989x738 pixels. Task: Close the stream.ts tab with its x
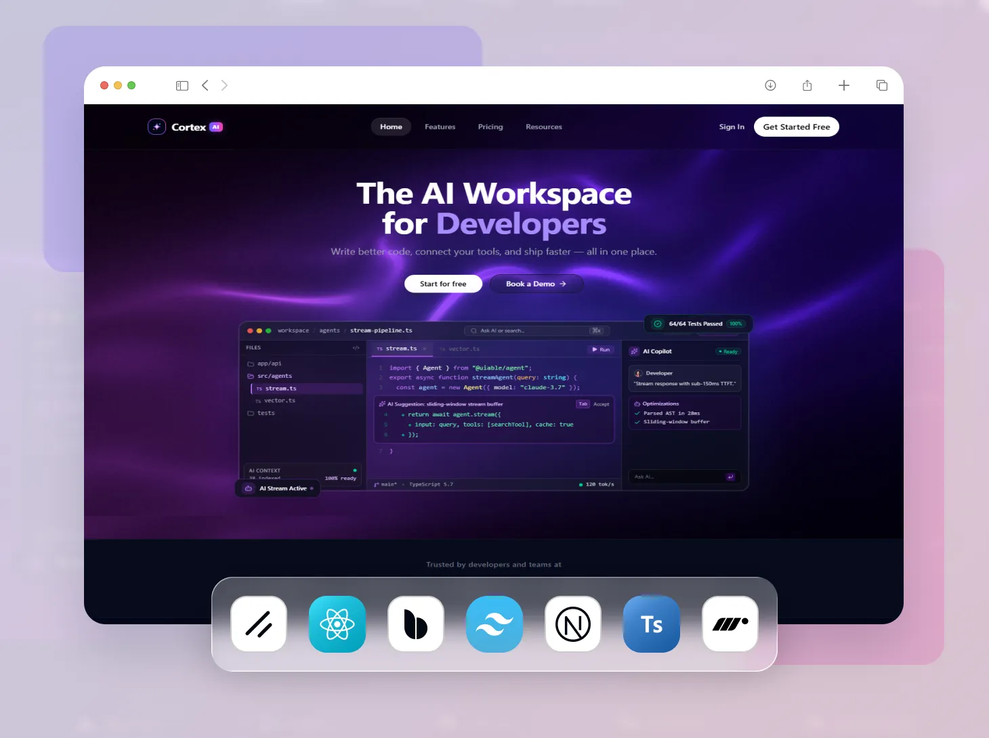[425, 349]
